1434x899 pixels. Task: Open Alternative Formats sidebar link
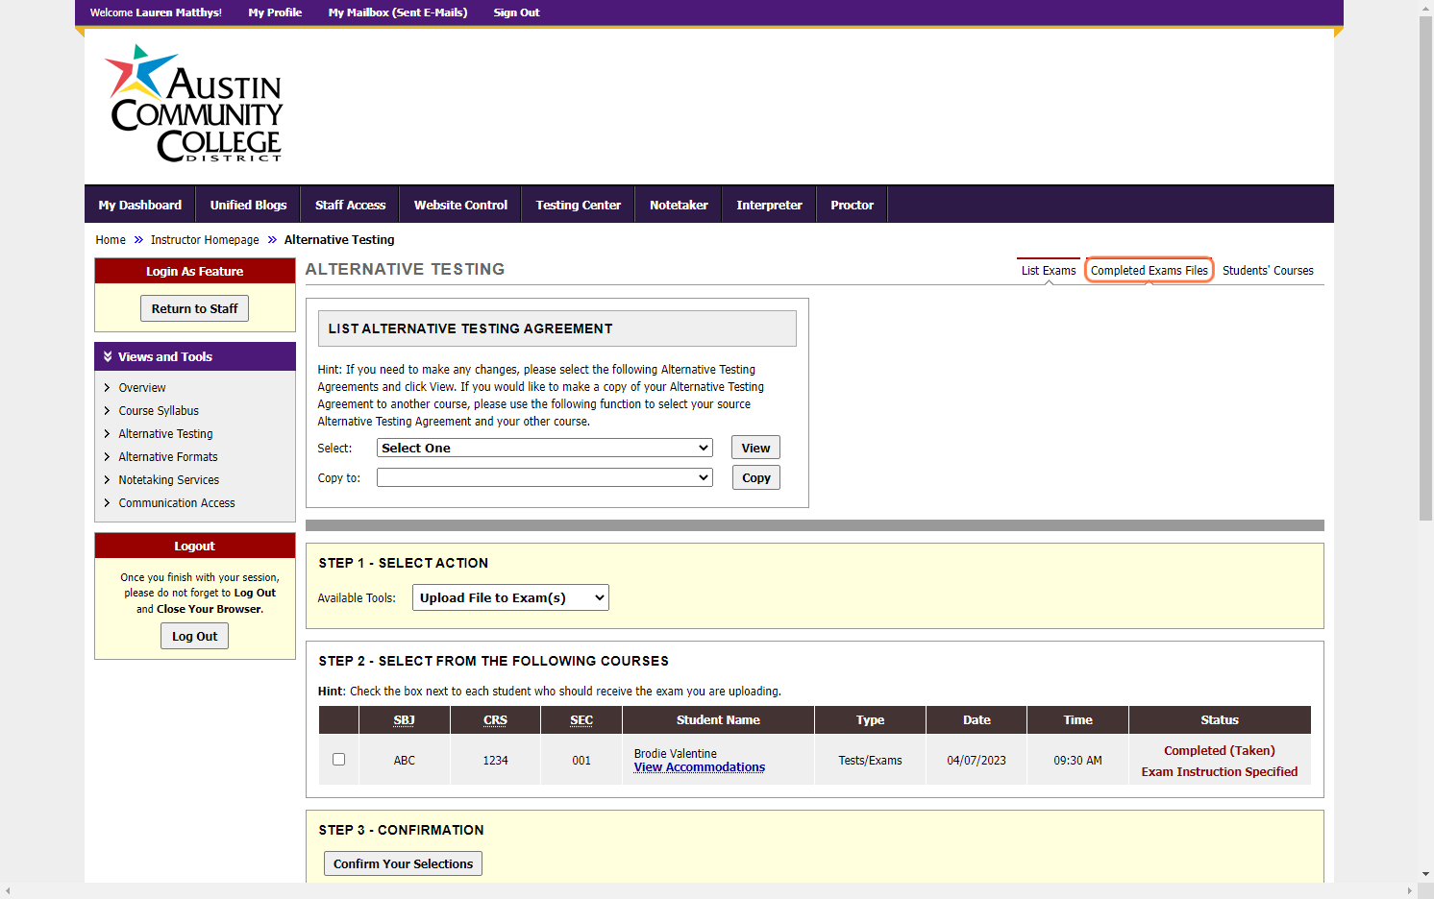168,457
